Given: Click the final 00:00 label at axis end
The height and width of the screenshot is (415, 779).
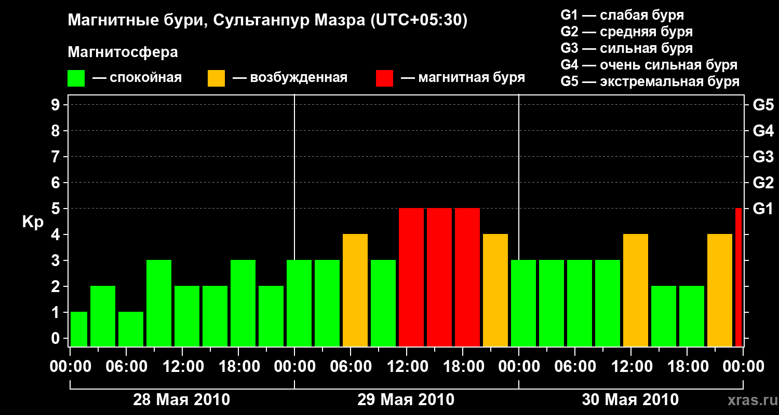Looking at the screenshot, I should [743, 367].
